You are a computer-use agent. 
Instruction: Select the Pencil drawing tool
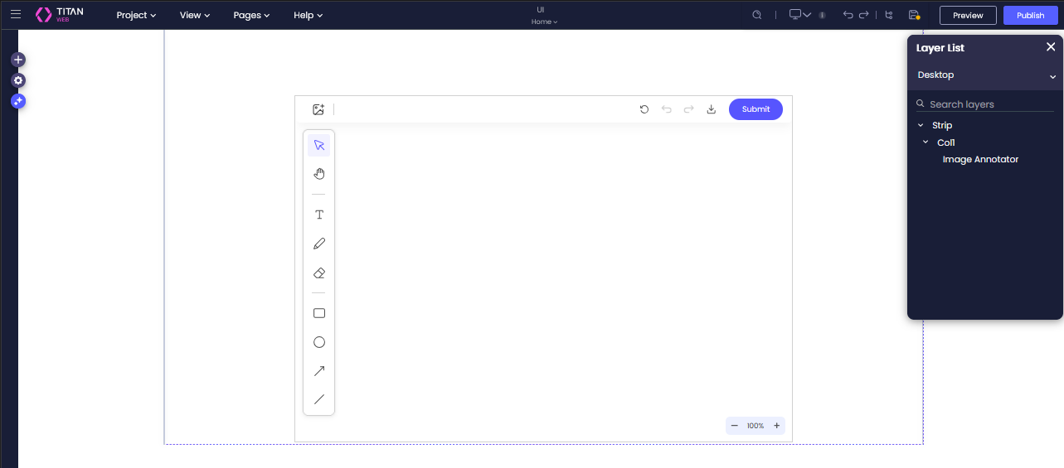319,244
